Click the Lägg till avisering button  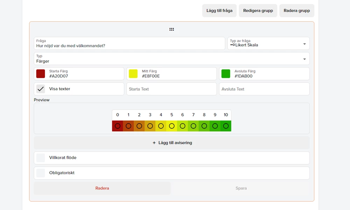171,143
